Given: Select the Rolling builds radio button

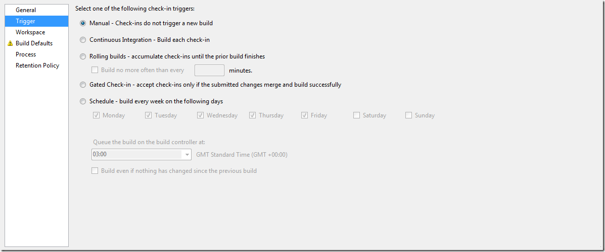Looking at the screenshot, I should [x=83, y=56].
